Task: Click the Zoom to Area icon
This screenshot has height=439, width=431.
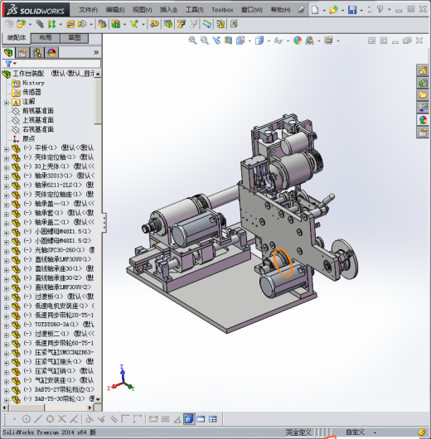Action: [205, 41]
